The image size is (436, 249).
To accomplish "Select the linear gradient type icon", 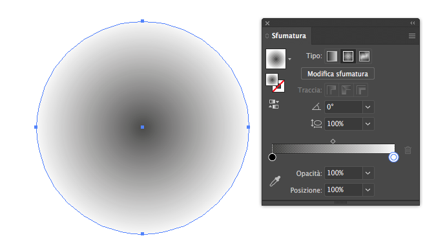I will (332, 56).
